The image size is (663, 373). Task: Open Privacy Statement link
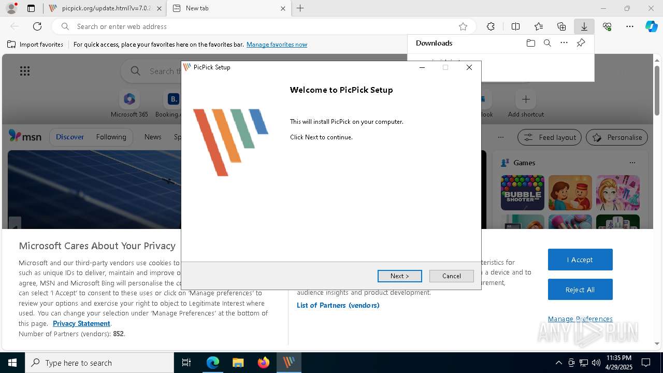[81, 323]
